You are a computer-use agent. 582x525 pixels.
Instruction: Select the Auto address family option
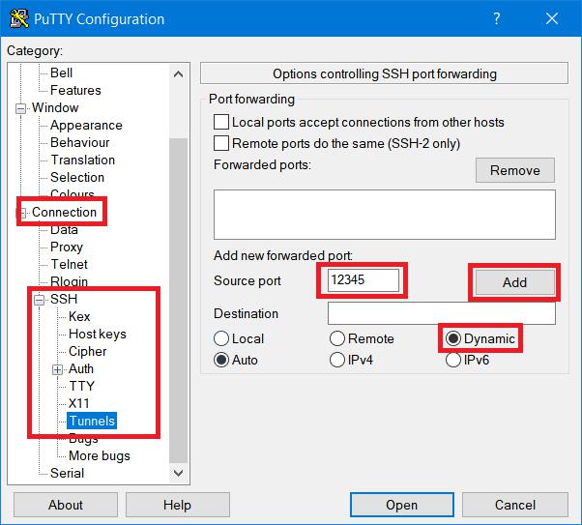point(221,360)
